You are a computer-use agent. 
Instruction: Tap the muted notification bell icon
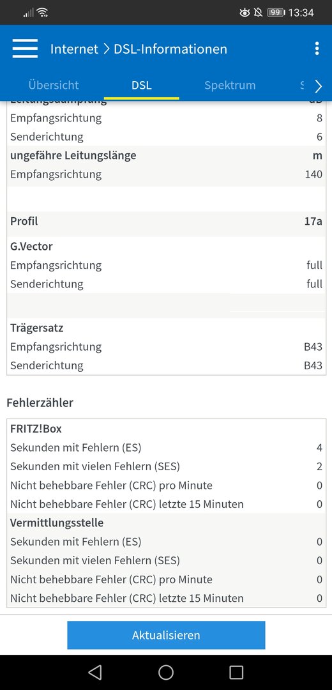[x=258, y=12]
